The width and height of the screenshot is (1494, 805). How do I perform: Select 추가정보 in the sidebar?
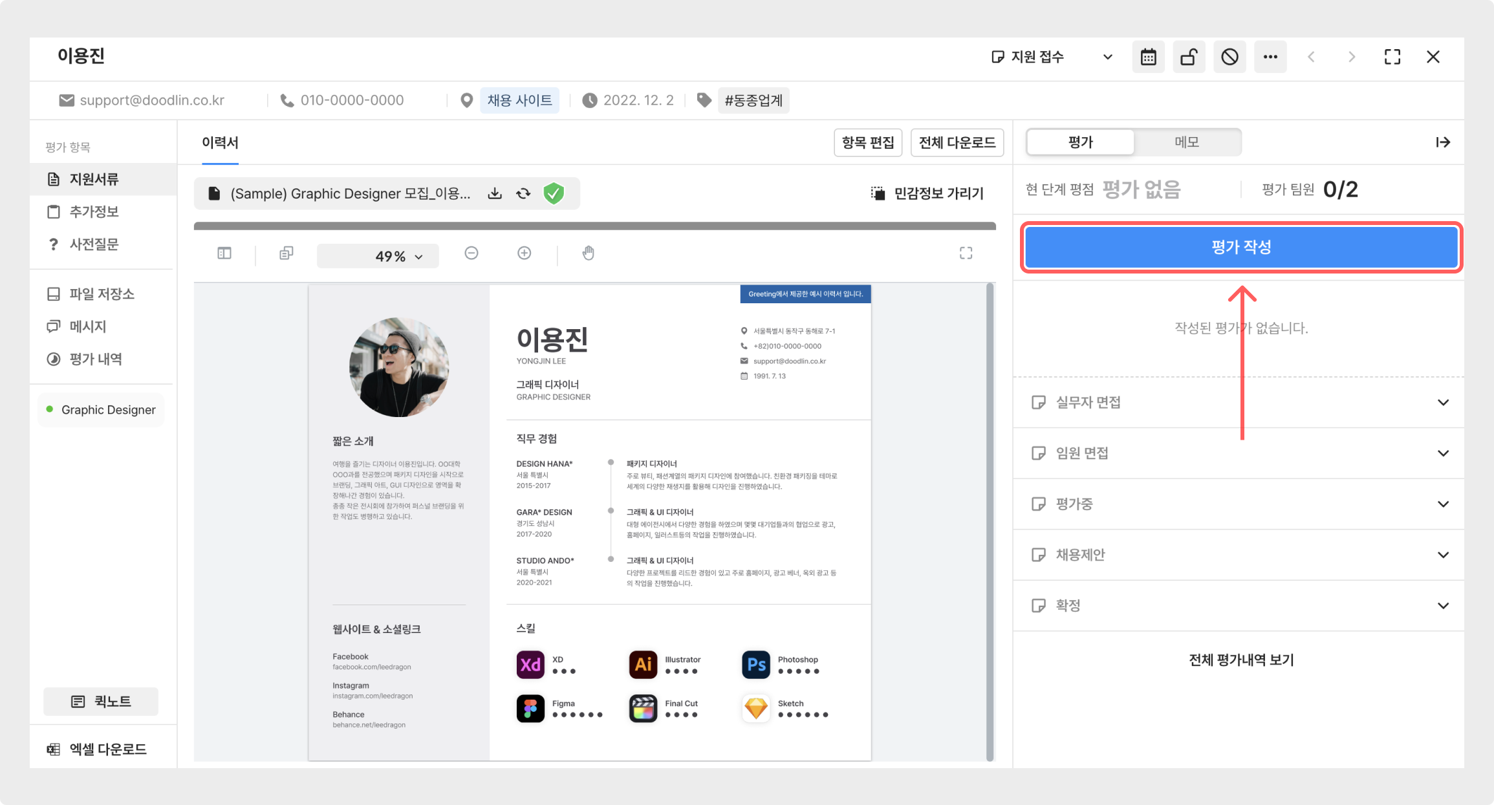coord(94,211)
